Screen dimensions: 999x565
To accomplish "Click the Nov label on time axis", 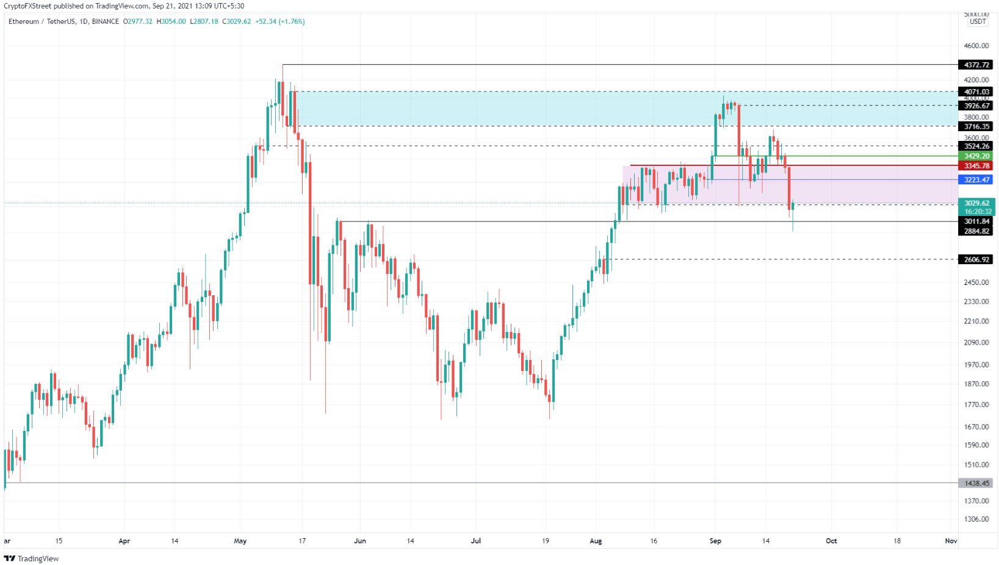I will click(951, 541).
